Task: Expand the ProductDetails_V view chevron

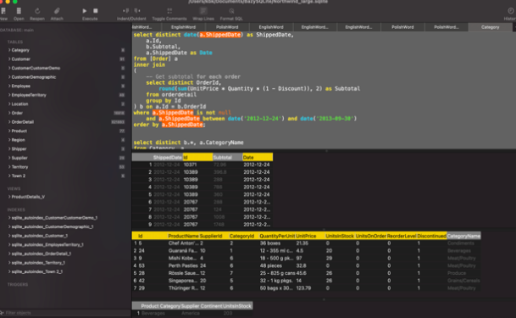Action: (x=9, y=197)
